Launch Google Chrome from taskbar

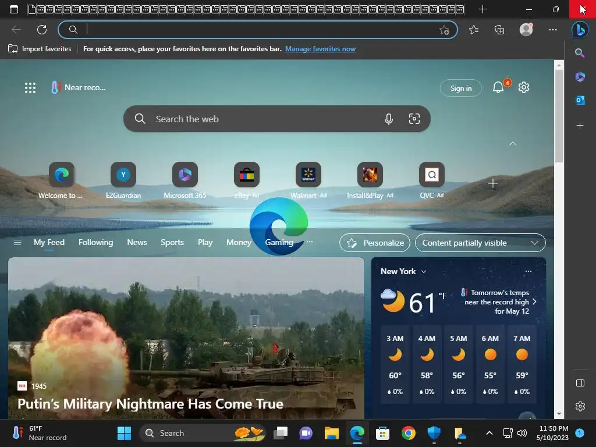click(408, 433)
